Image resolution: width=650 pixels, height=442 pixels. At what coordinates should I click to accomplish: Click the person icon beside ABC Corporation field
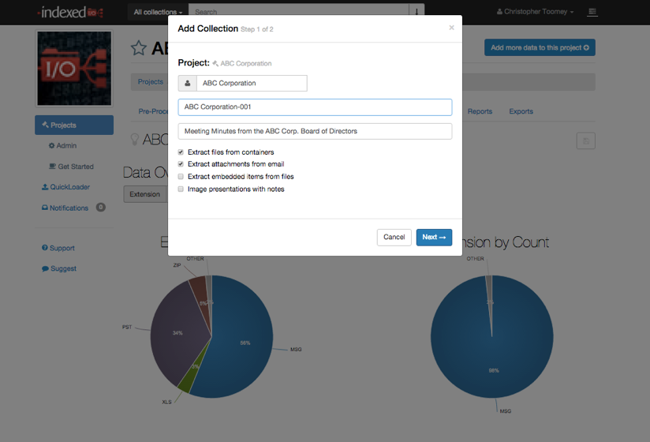(188, 84)
